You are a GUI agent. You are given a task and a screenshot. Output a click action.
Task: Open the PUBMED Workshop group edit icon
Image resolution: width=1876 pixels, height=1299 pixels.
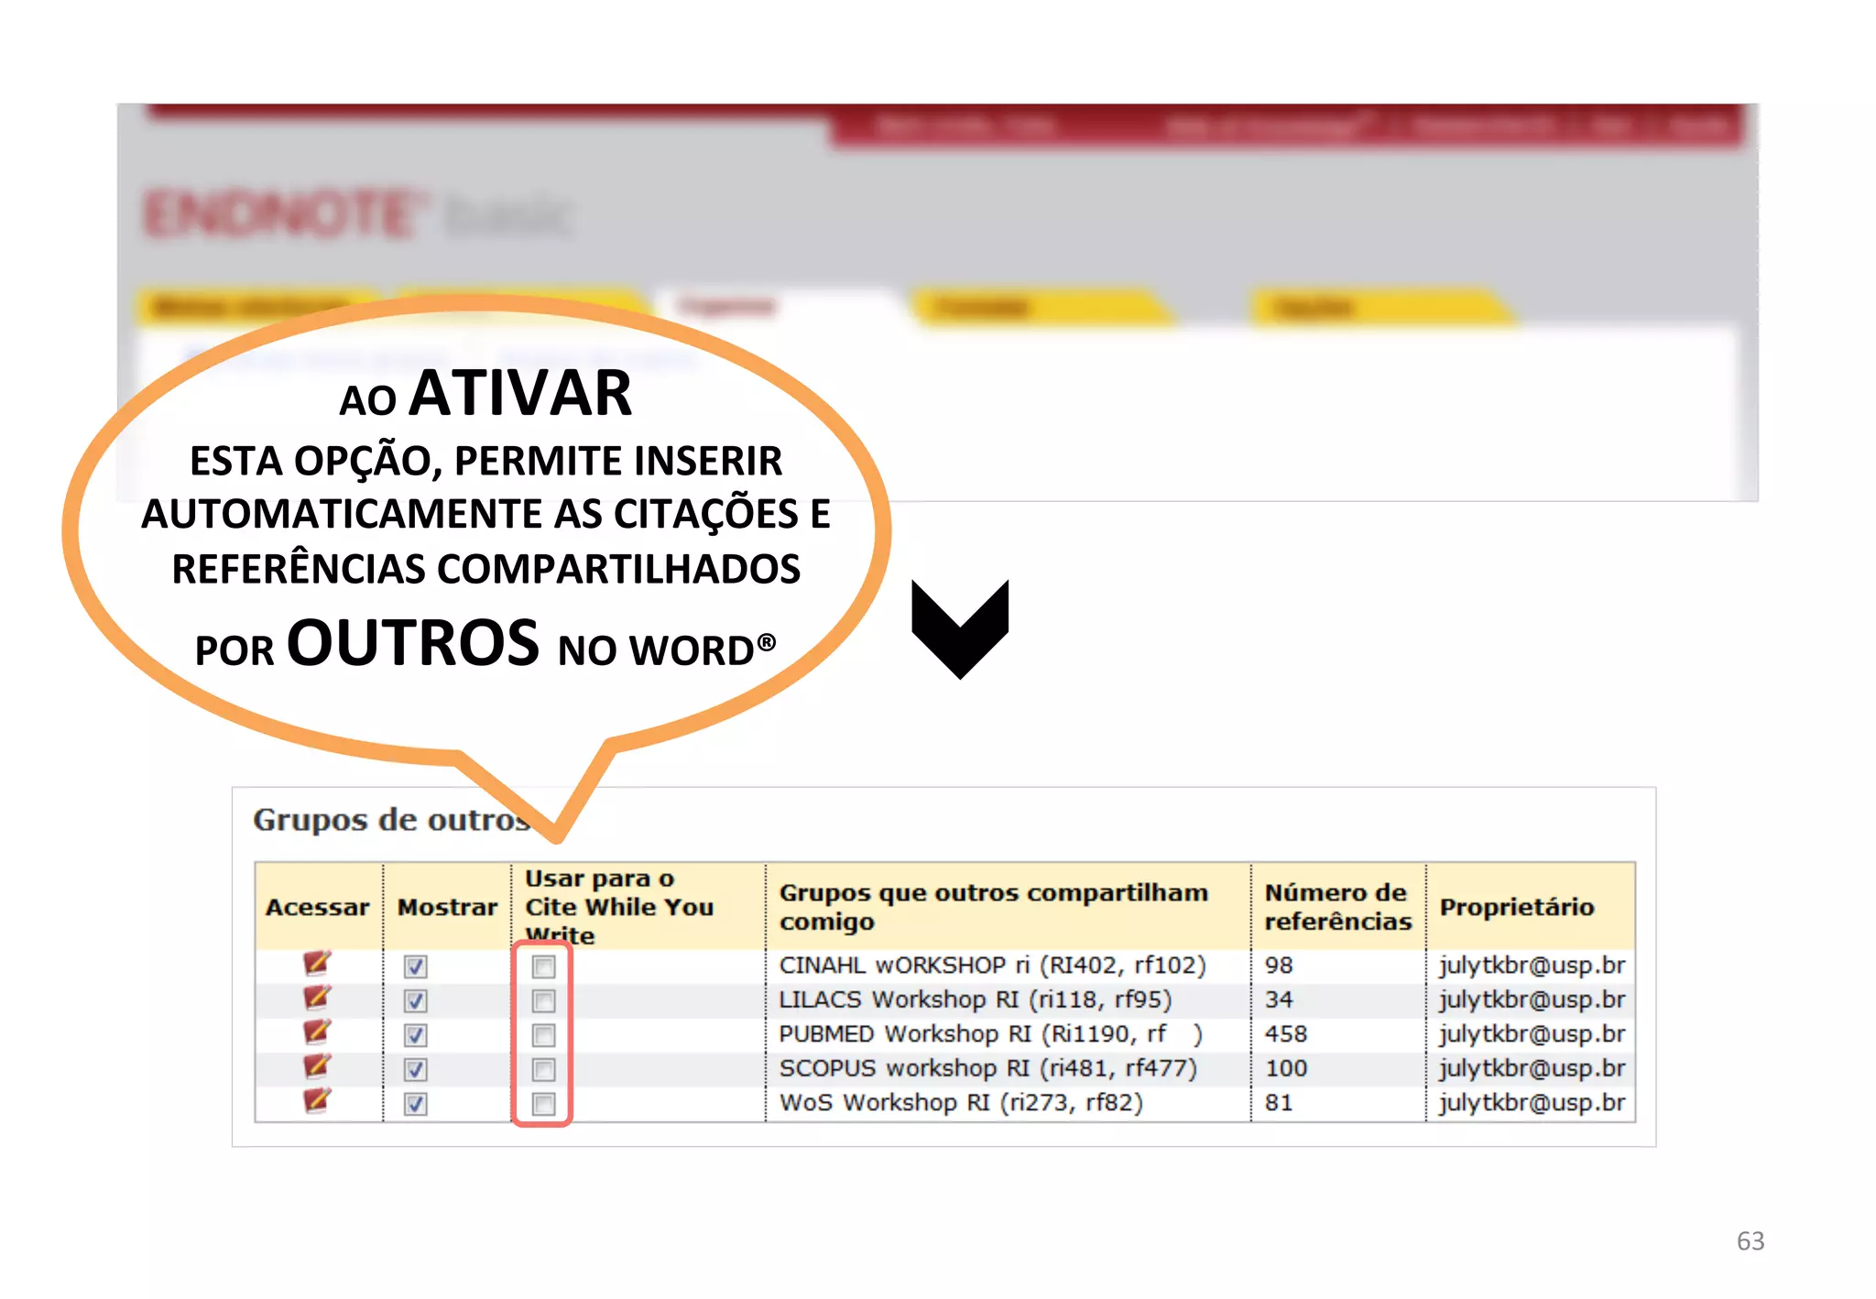317,1032
